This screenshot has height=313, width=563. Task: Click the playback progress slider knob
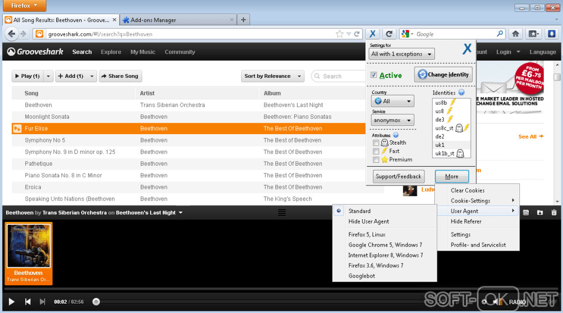tap(96, 301)
